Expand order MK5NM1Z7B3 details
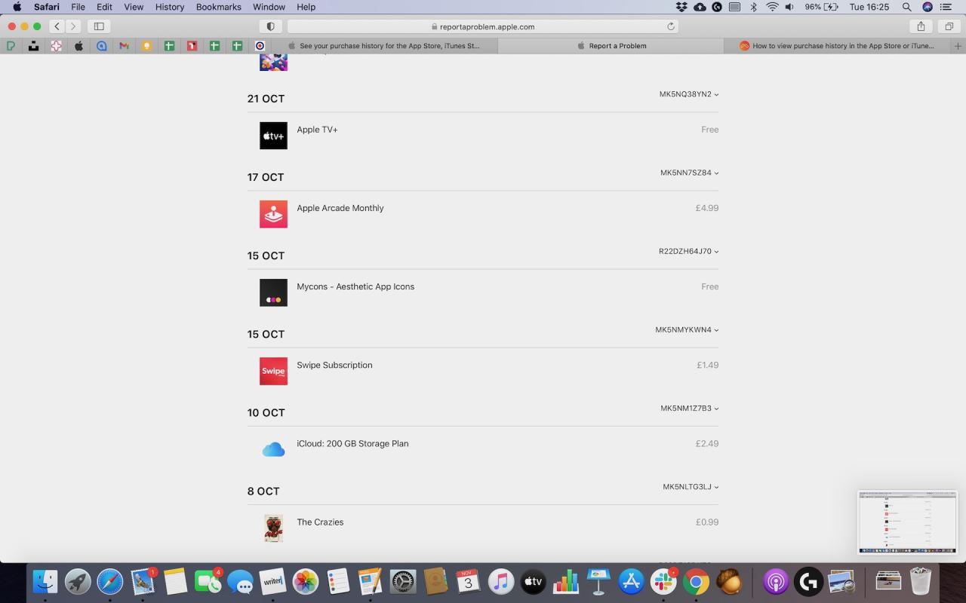Viewport: 966px width, 603px height. coord(689,409)
